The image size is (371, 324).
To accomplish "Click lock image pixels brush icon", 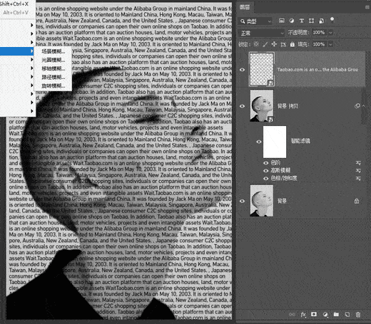I will (265, 44).
